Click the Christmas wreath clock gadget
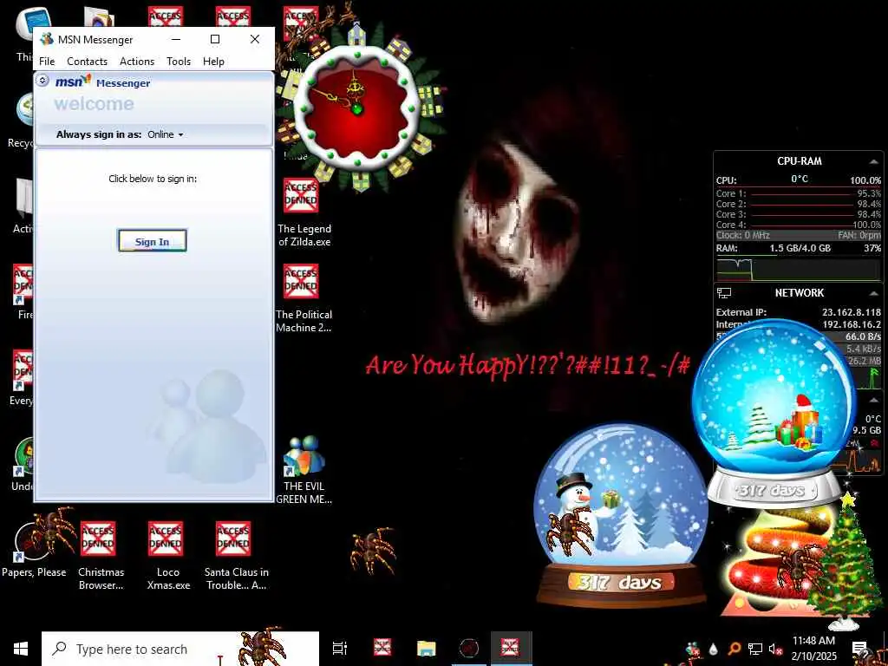This screenshot has width=888, height=666. 358,108
